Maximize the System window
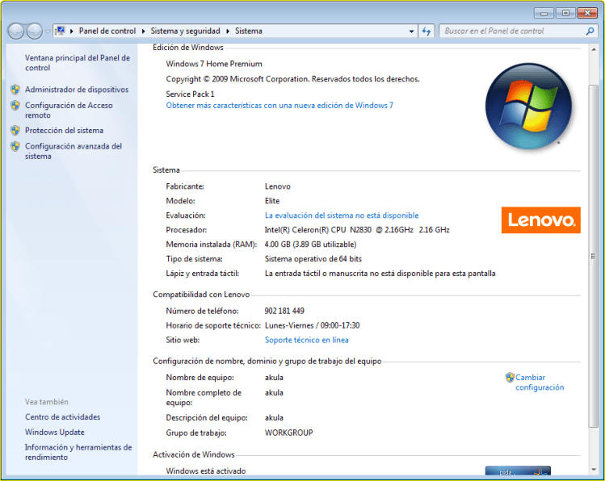 click(565, 13)
